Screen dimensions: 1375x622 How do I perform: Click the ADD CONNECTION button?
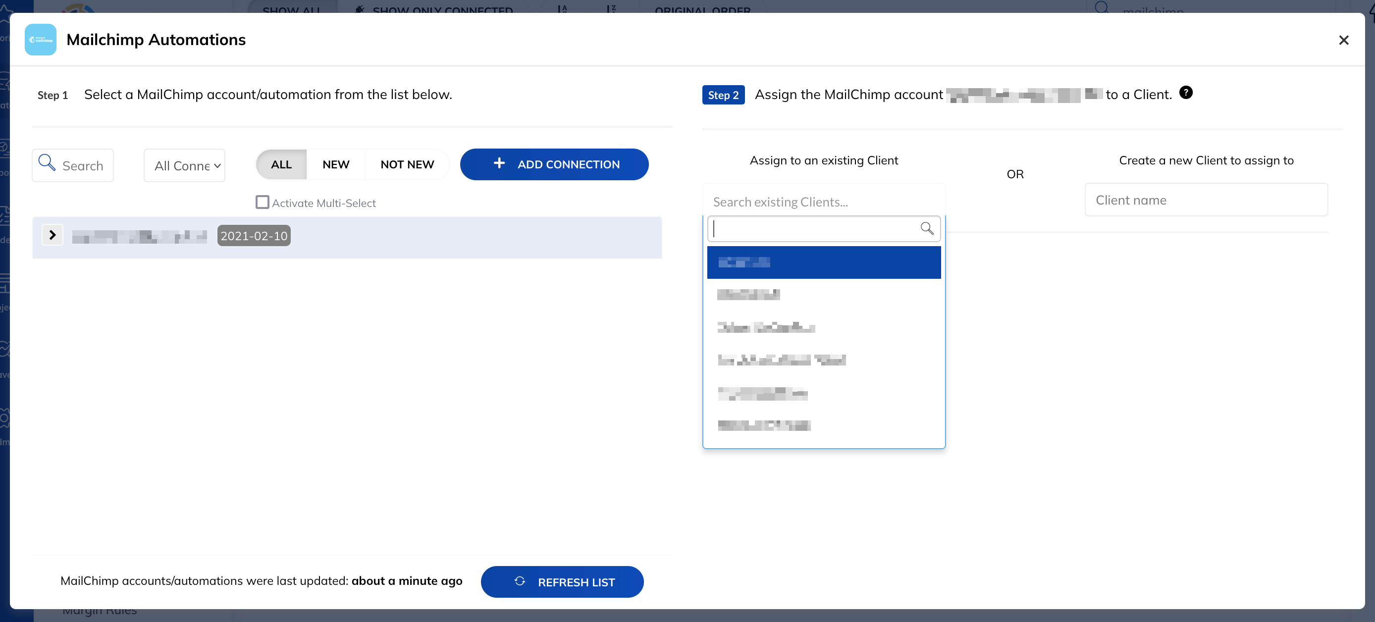[x=554, y=164]
